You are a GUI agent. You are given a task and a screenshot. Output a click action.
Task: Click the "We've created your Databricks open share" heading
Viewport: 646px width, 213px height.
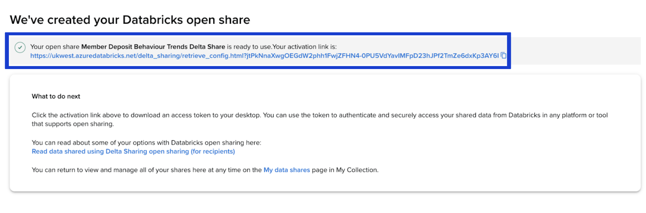point(130,20)
